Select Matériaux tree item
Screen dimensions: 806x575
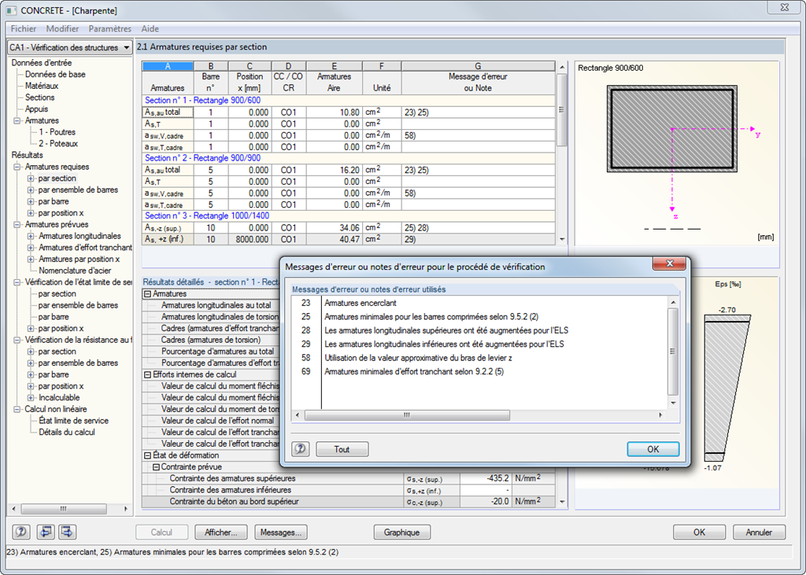pos(42,86)
